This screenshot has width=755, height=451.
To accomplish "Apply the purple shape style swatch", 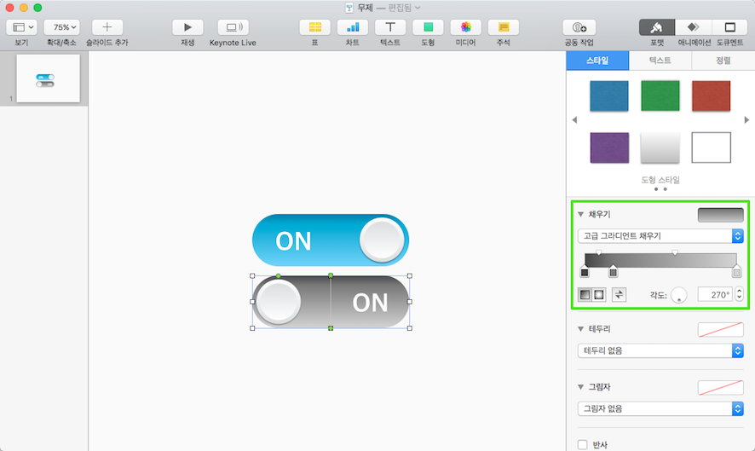I will (x=609, y=147).
